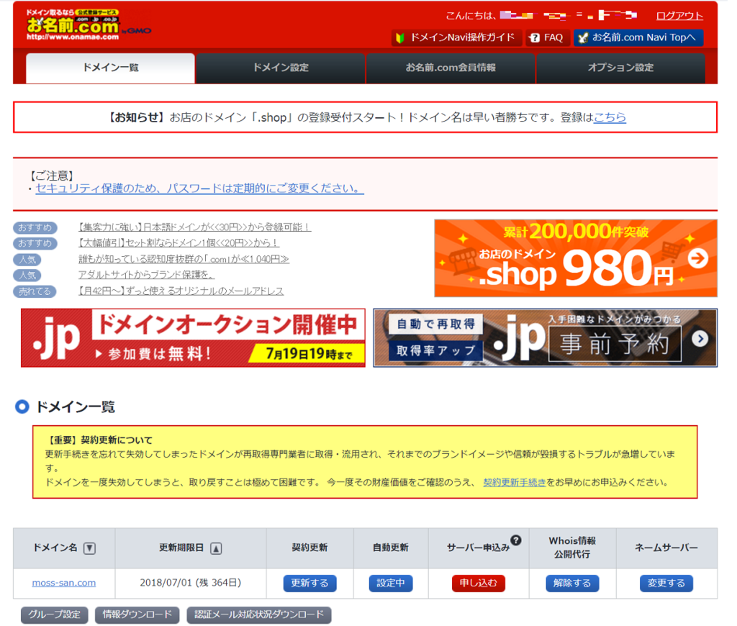Click the arrow icon on .shop 980円 banner
The height and width of the screenshot is (626, 737).
[698, 258]
